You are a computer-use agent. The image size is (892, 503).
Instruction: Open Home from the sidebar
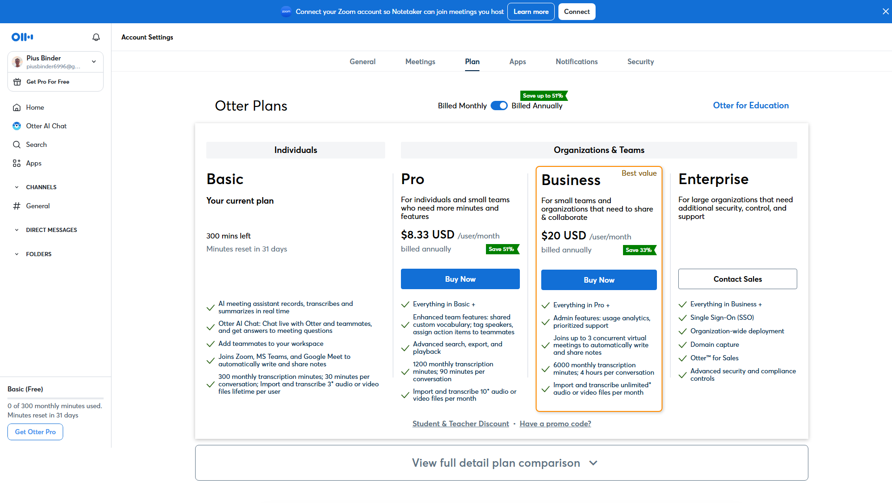pyautogui.click(x=35, y=107)
